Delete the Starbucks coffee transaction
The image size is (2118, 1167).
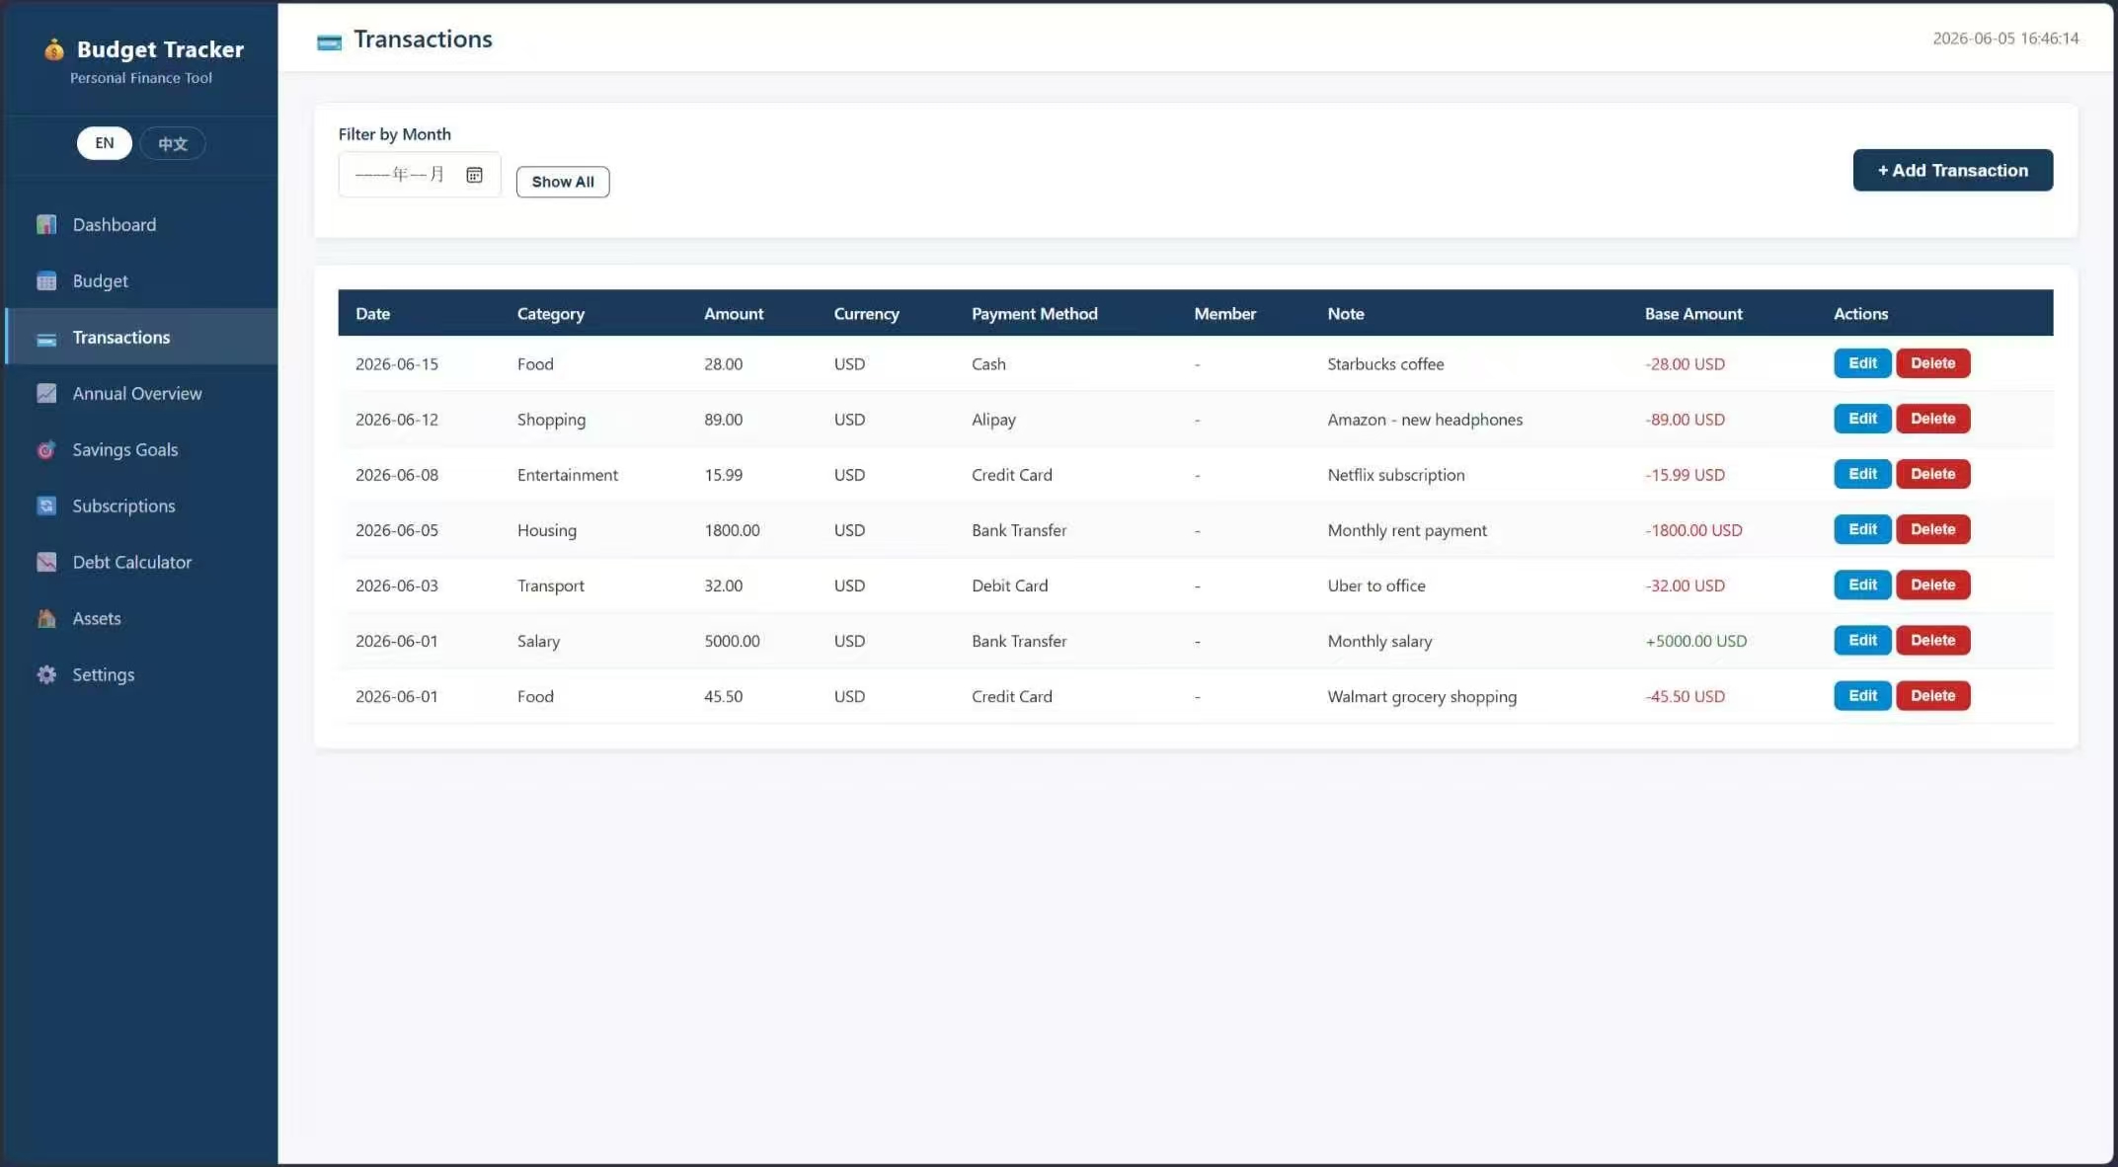[1932, 363]
